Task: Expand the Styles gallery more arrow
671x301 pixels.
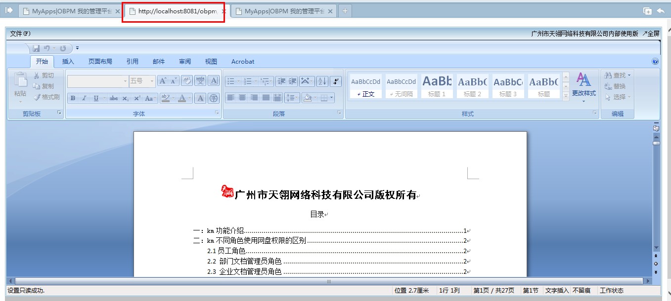Action: (x=566, y=97)
